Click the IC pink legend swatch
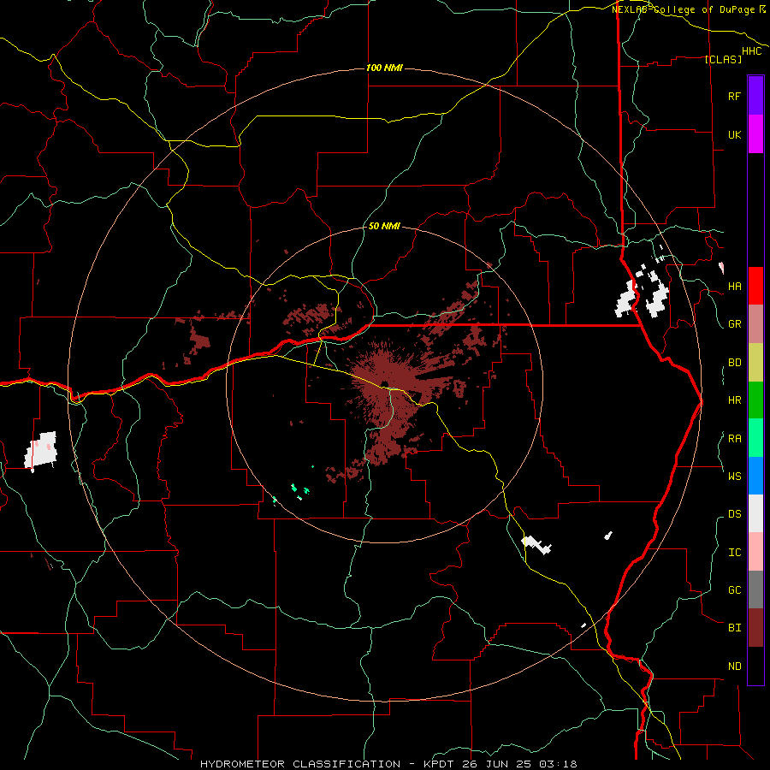This screenshot has height=770, width=770. (755, 552)
